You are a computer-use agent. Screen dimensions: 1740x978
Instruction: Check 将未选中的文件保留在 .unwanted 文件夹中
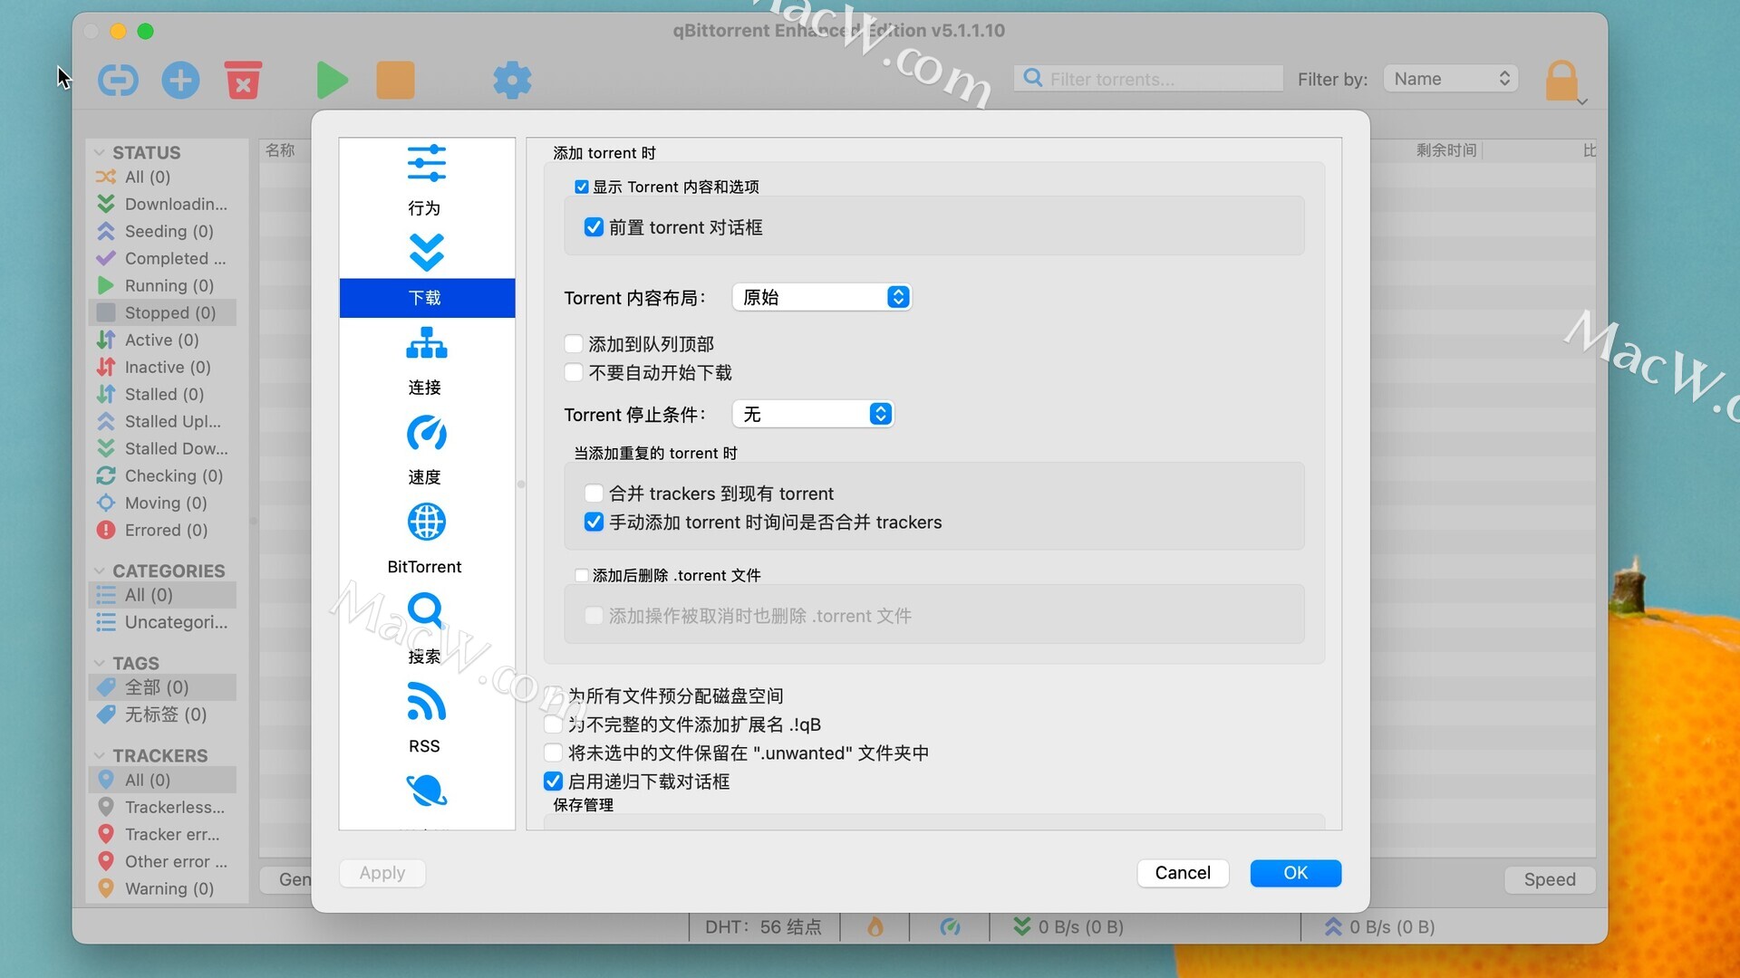(553, 753)
